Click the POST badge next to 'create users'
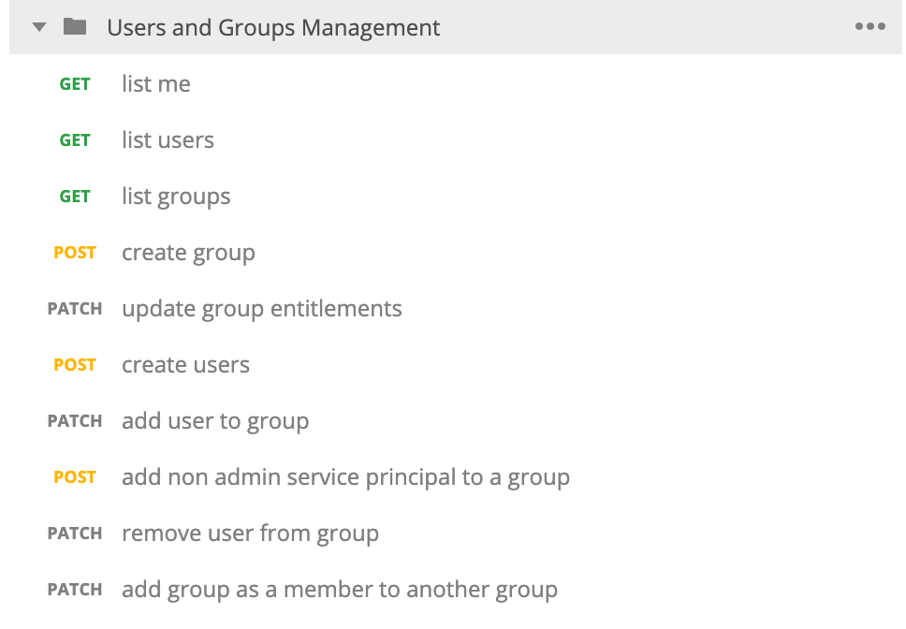 (x=75, y=365)
